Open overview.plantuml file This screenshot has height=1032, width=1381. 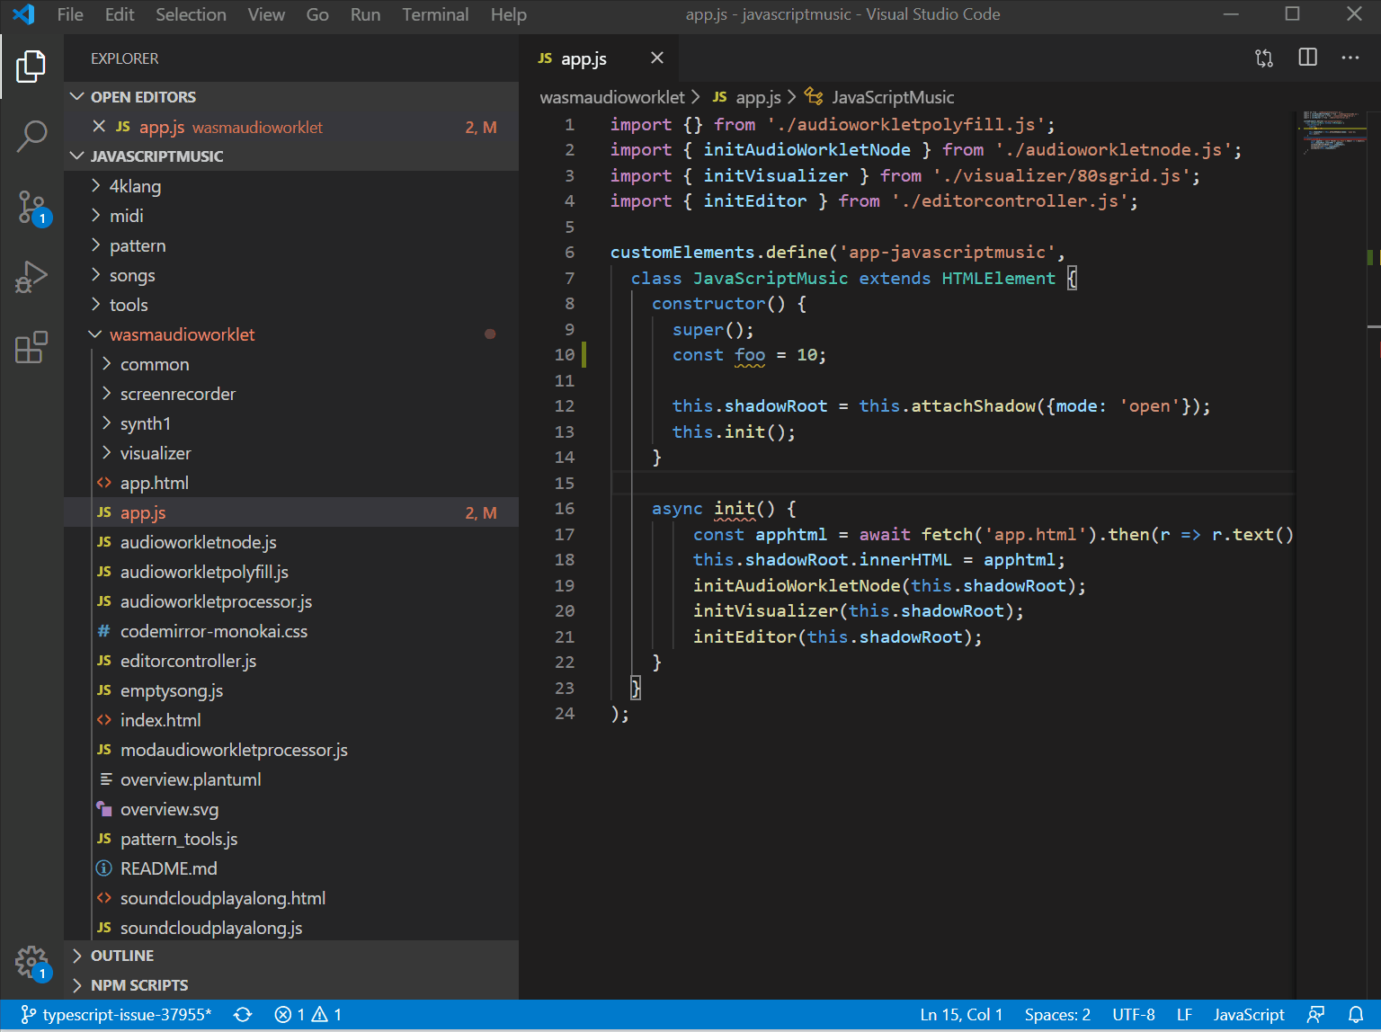click(291, 779)
